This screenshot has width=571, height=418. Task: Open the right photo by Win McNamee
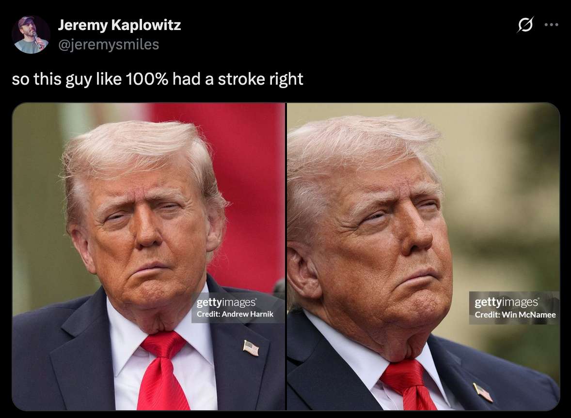424,256
